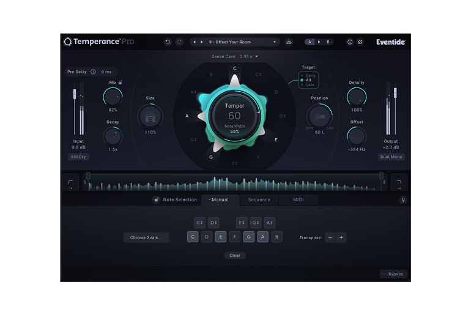The image size is (471, 315).
Task: Toggle the Kill Dry switch
Action: click(x=78, y=157)
